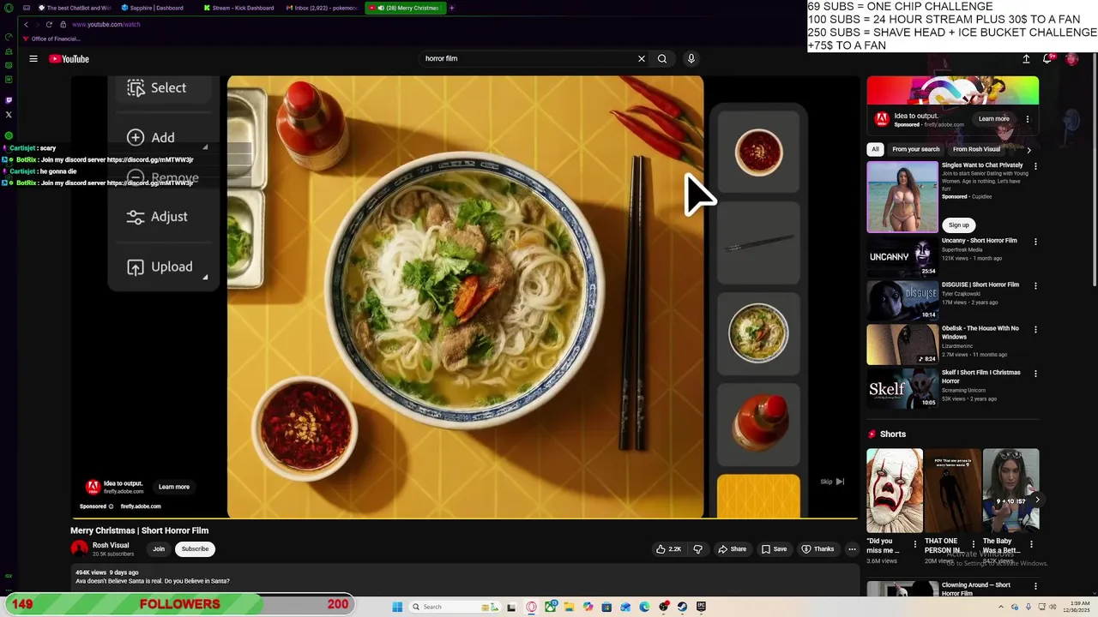
Task: Show more filter chips with the arrow
Action: pos(1029,150)
